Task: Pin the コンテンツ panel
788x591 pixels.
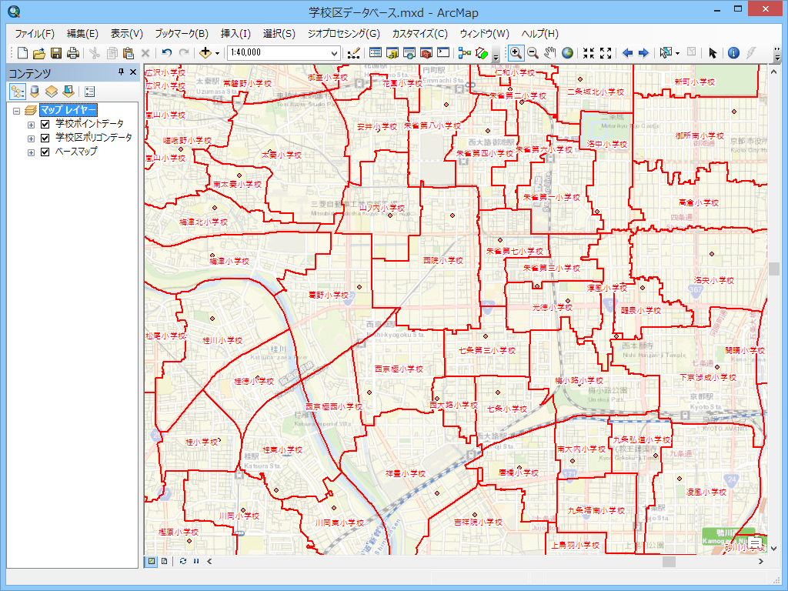Action: 121,72
